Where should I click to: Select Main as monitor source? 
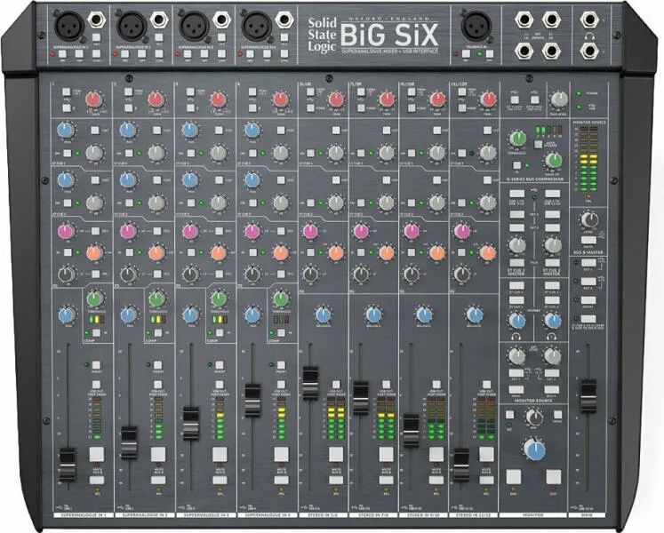[516, 389]
